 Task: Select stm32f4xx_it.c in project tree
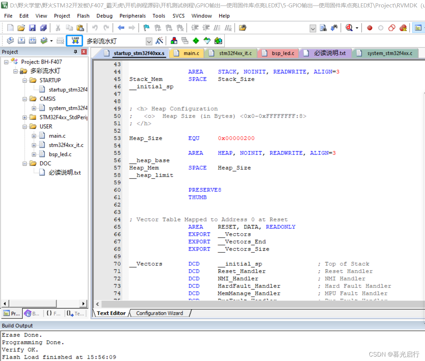pos(66,145)
